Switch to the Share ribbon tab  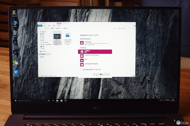point(49,26)
